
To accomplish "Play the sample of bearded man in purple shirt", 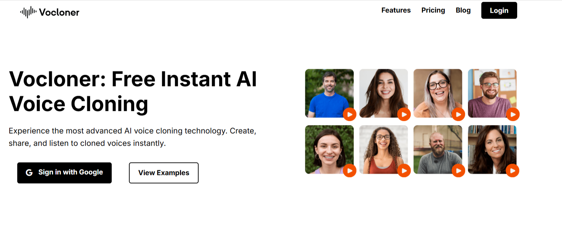I will [513, 114].
